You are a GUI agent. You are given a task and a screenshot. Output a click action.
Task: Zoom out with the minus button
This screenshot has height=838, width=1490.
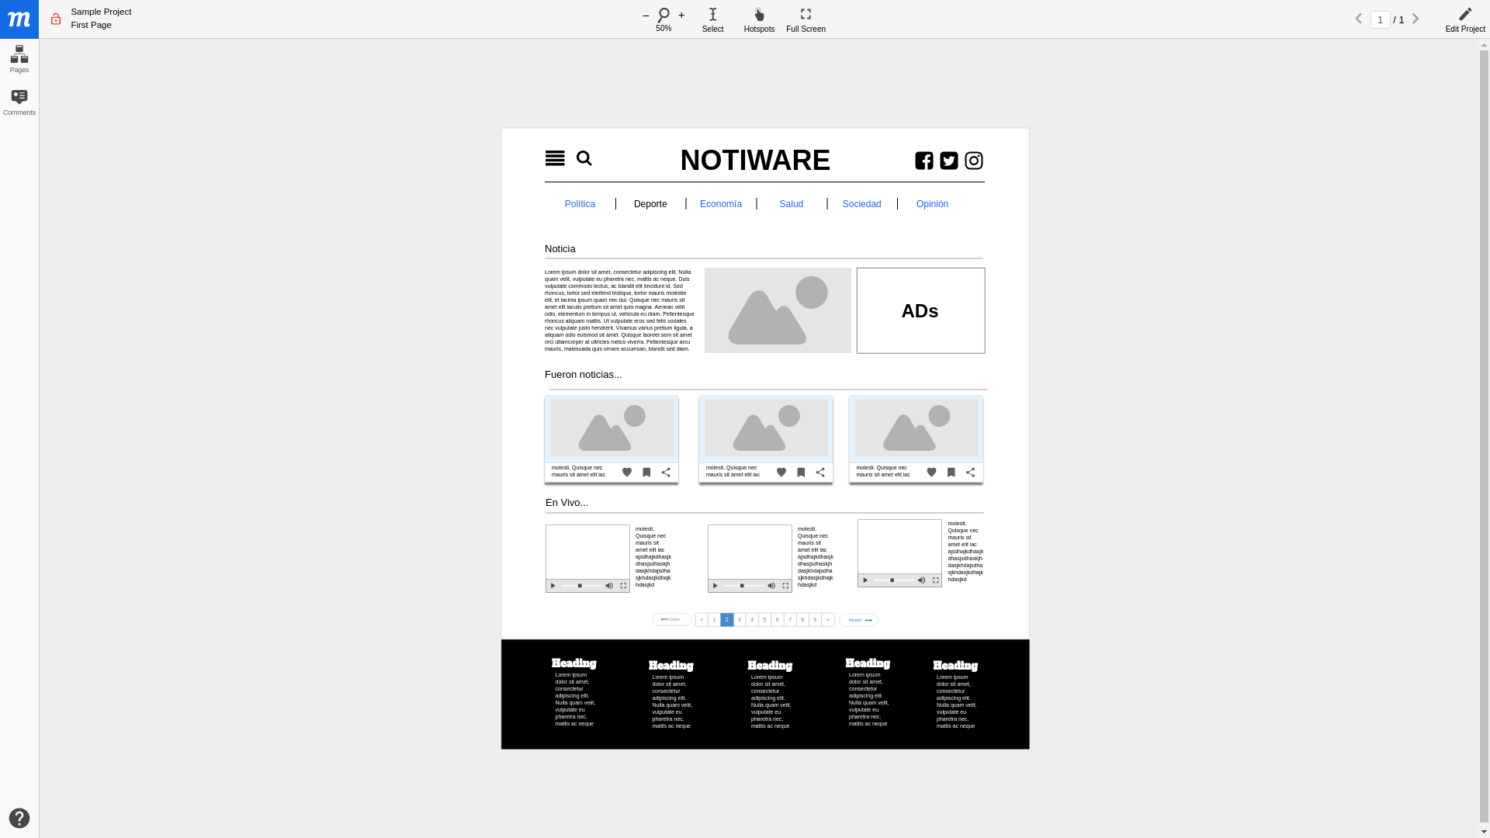[646, 16]
